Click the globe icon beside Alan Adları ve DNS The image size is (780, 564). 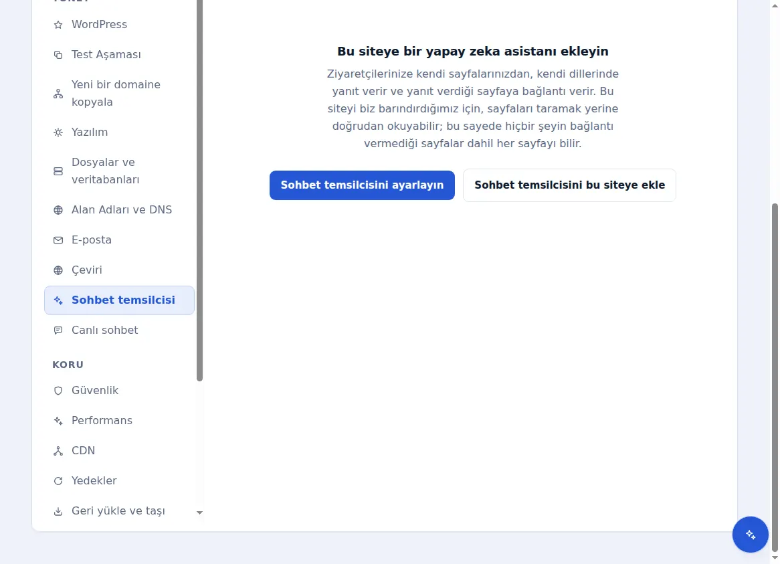(x=58, y=210)
